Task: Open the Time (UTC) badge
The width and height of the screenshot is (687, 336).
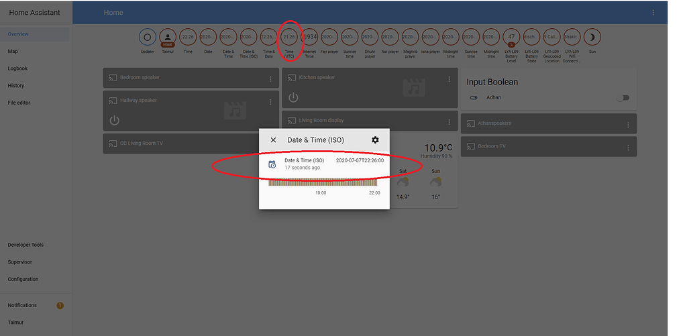Action: pyautogui.click(x=288, y=38)
